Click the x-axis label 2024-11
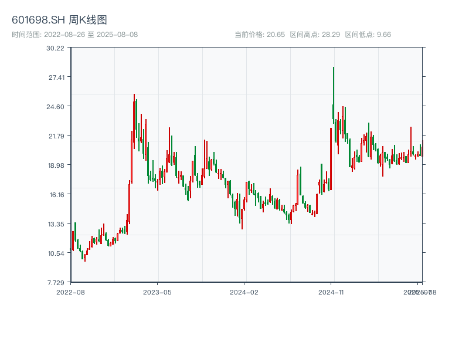 (x=331, y=292)
